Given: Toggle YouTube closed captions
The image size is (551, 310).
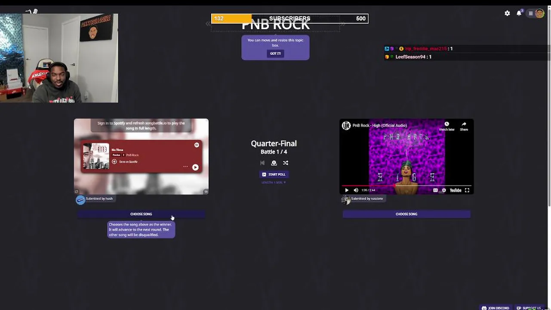Looking at the screenshot, I should pyautogui.click(x=435, y=190).
